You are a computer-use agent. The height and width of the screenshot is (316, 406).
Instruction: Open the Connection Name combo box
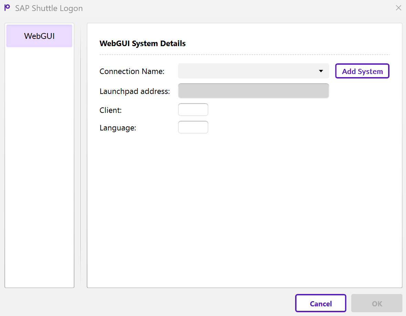coord(248,71)
